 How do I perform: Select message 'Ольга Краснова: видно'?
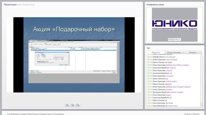pos(159,95)
